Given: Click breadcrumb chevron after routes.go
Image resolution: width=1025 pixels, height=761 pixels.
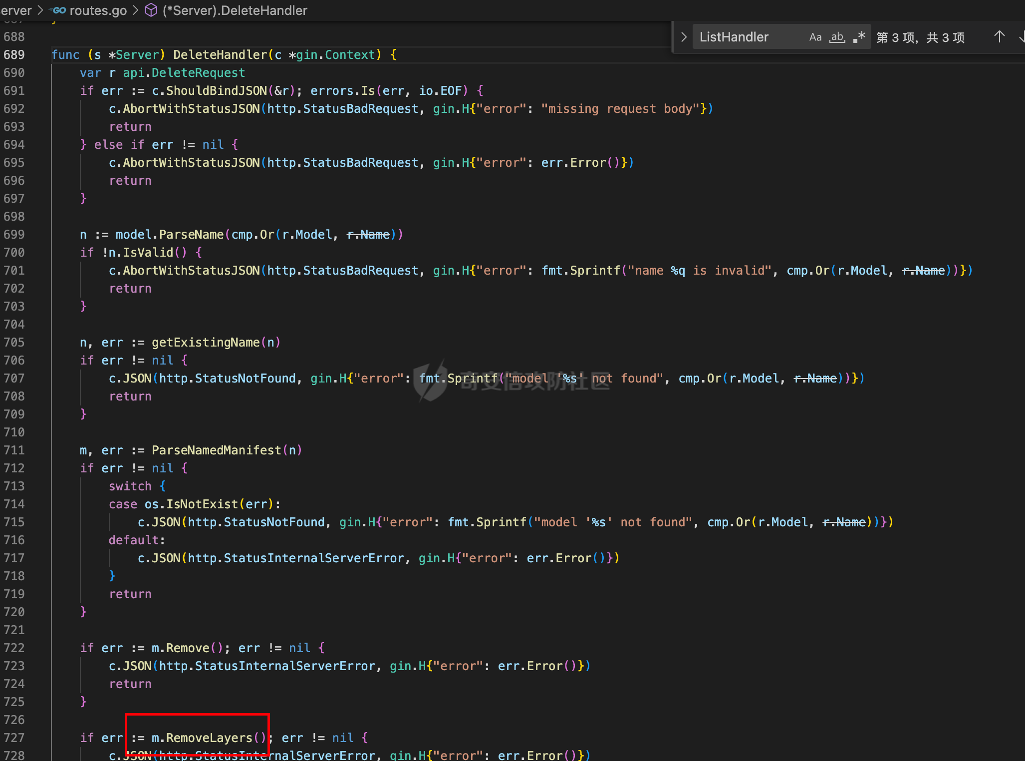Looking at the screenshot, I should click(x=135, y=10).
